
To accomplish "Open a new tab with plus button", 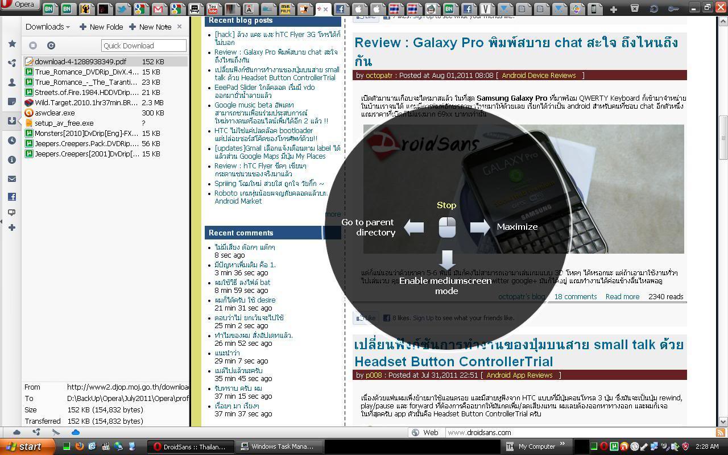I will [613, 9].
